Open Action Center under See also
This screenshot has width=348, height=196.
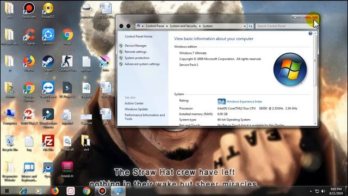[134, 103]
